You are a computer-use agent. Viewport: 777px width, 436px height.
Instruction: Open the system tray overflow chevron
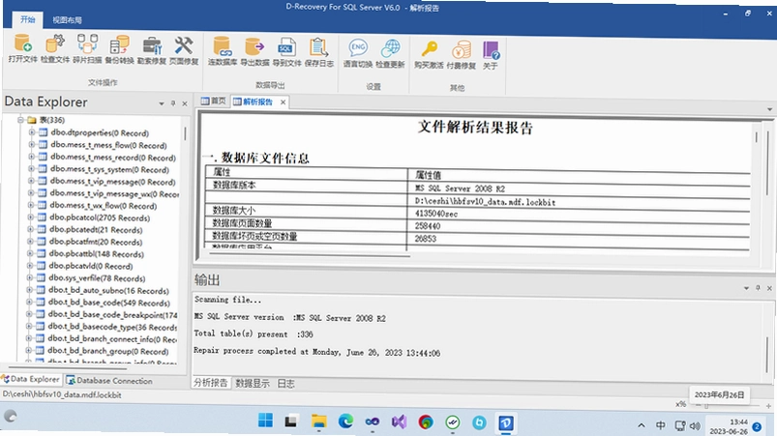642,425
